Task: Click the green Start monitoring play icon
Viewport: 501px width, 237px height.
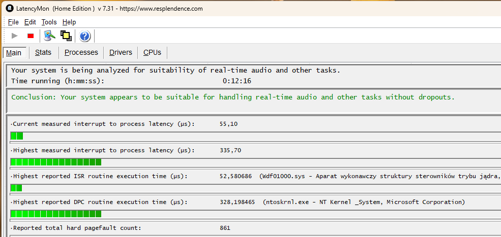Action: [15, 36]
